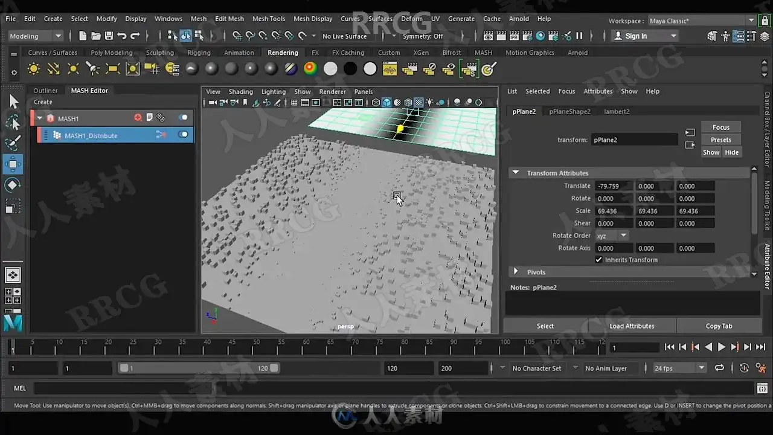Click the Translate X value field
Screen dimensions: 773x435
[614, 186]
